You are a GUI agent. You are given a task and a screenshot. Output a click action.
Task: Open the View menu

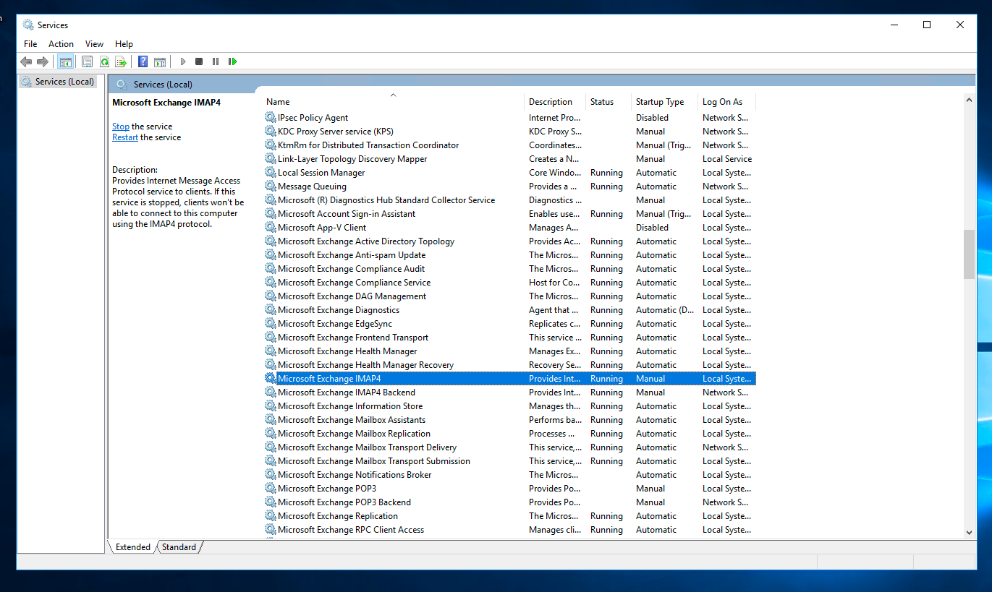click(94, 44)
